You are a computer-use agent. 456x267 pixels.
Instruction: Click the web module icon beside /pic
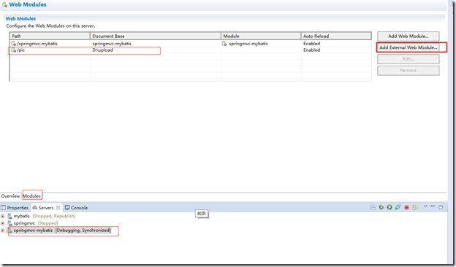[x=14, y=50]
